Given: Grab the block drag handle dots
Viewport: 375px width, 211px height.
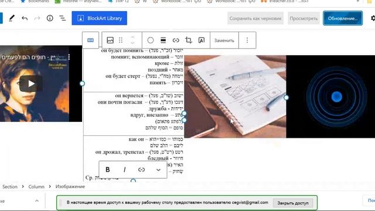Looking at the screenshot, I should point(121,40).
